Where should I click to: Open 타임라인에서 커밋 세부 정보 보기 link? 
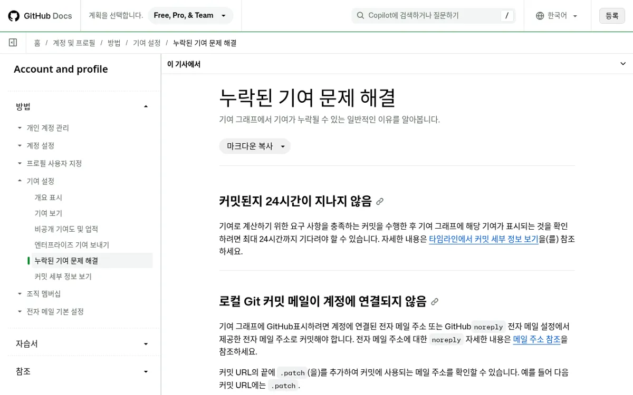(x=484, y=239)
